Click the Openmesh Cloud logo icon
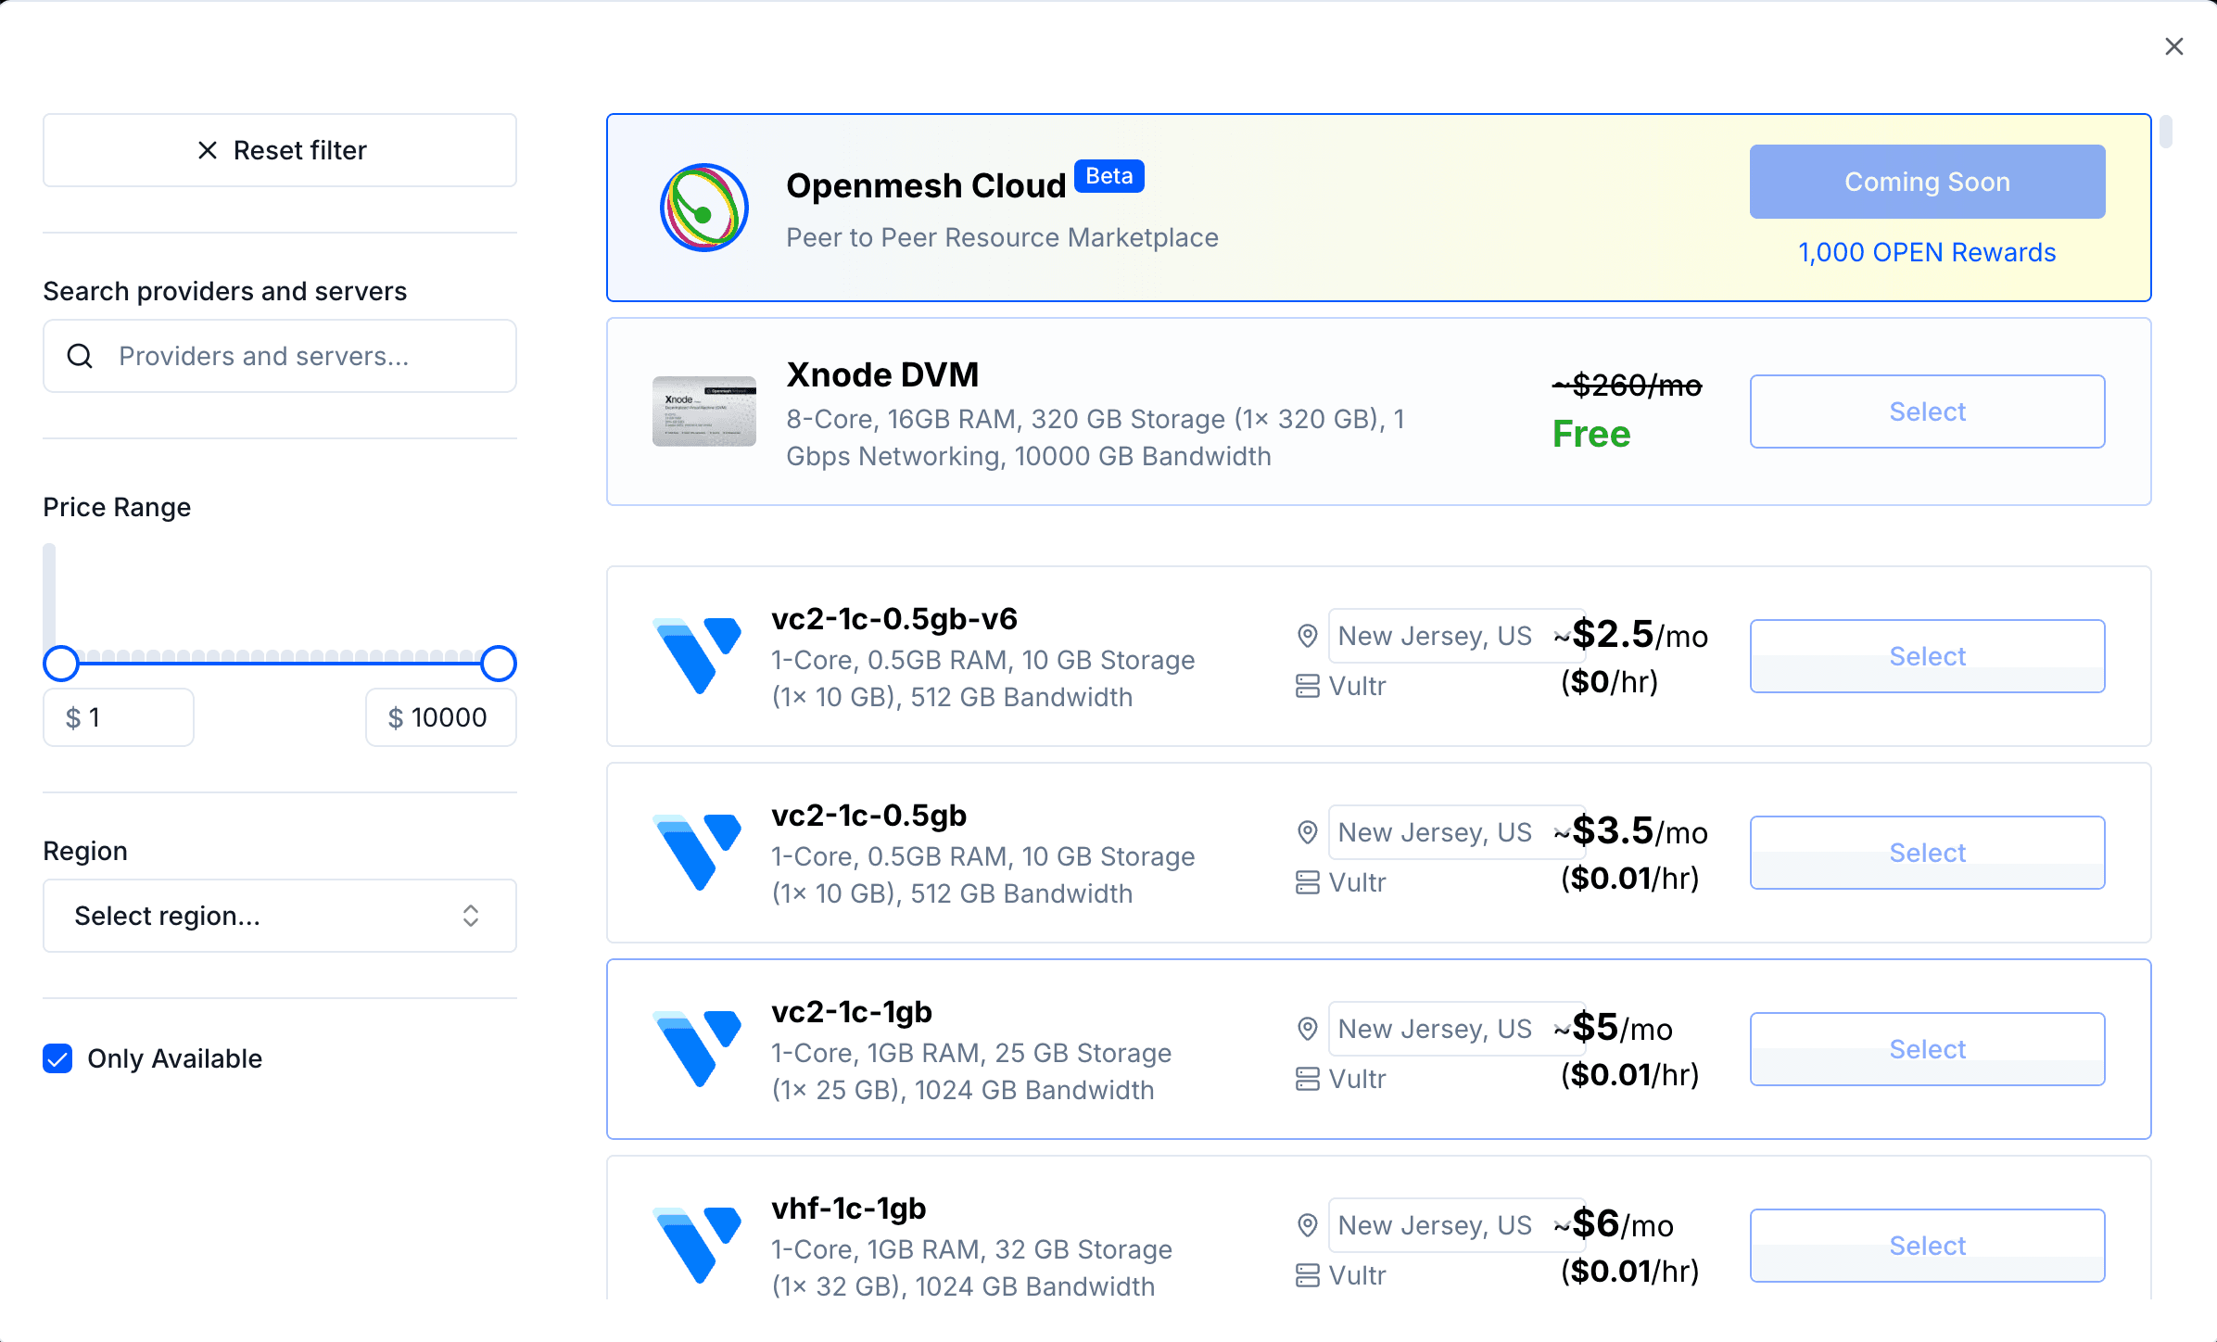The width and height of the screenshot is (2217, 1342). [x=704, y=208]
